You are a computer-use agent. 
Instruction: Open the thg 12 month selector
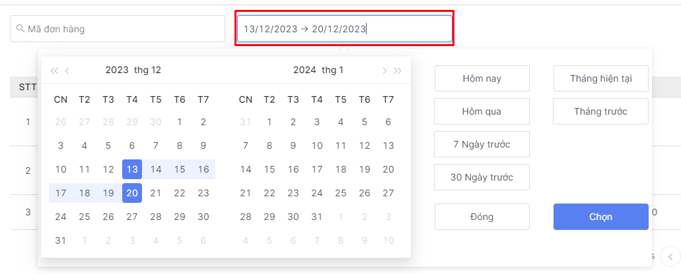147,70
